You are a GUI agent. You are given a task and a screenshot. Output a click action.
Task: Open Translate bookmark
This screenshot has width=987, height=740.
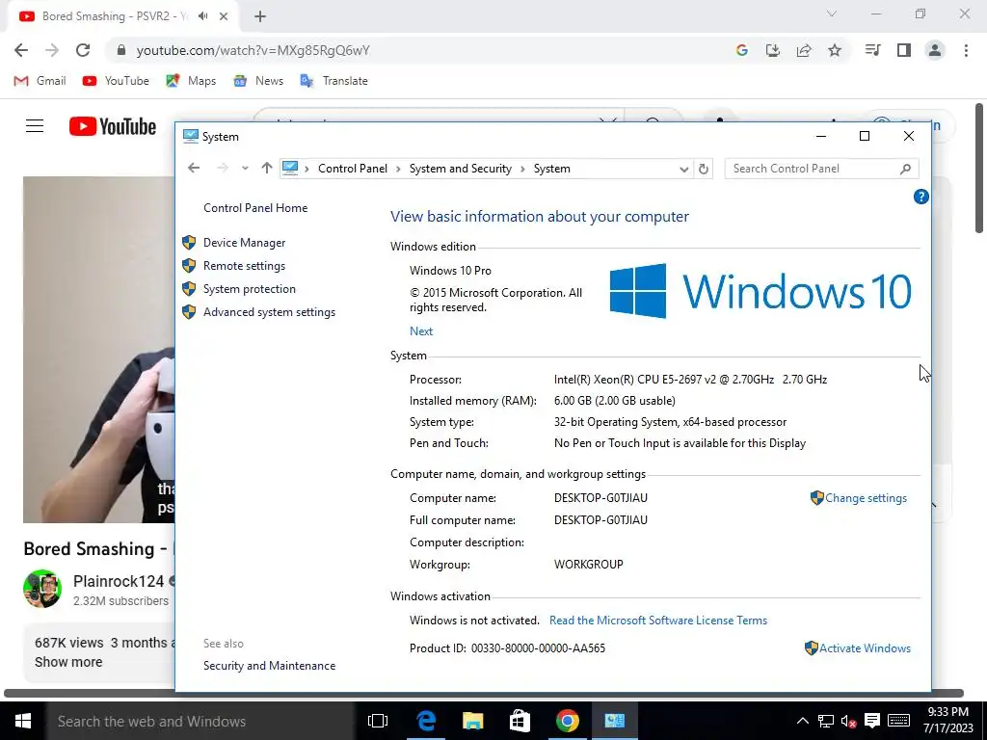click(334, 81)
